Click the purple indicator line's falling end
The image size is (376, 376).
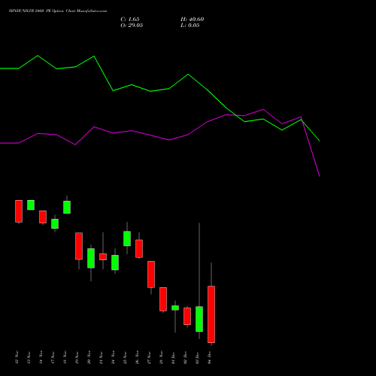320,176
